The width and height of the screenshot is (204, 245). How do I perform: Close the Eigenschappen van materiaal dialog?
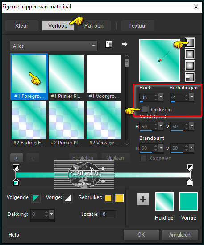point(196,7)
